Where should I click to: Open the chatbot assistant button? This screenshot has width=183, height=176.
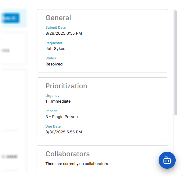(167, 160)
